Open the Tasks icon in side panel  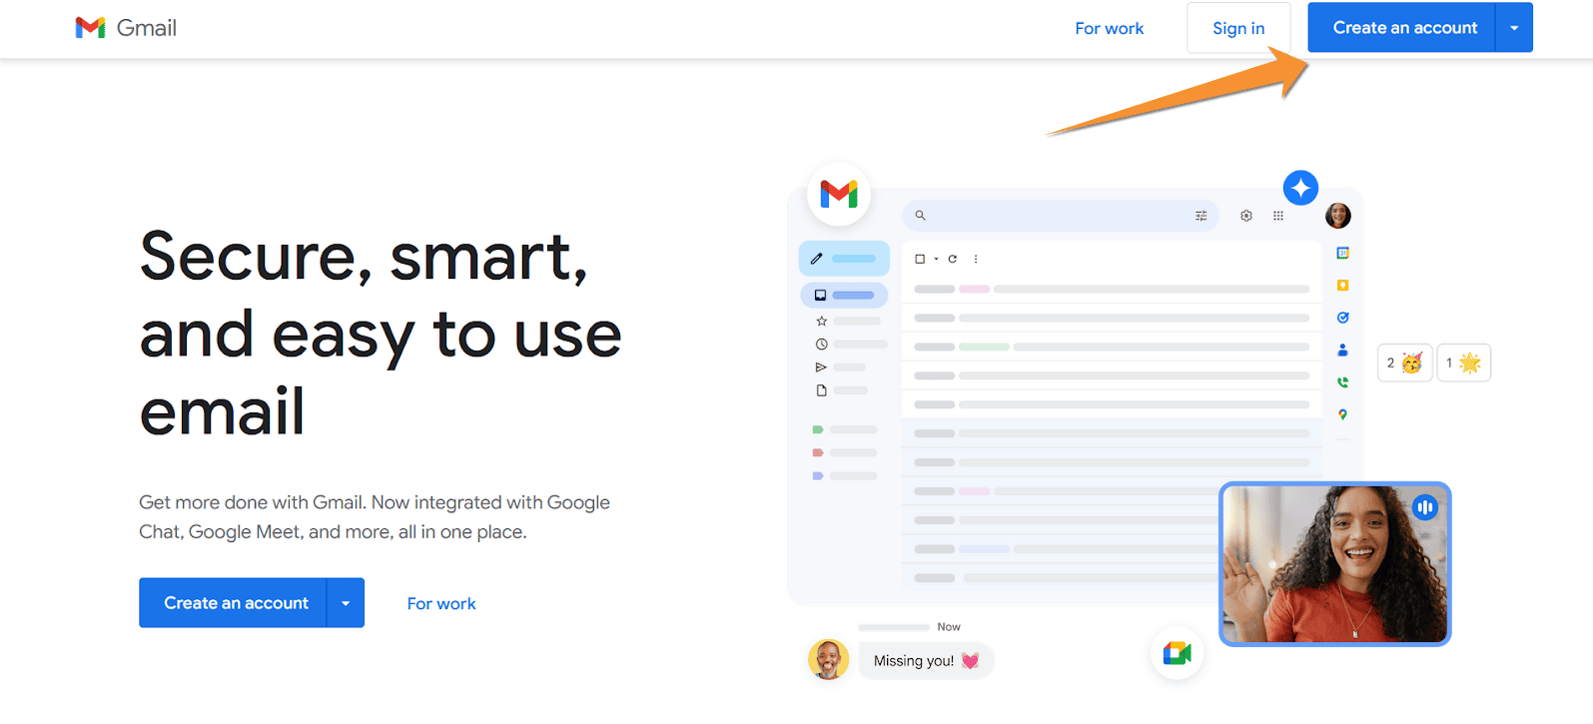pyautogui.click(x=1342, y=318)
